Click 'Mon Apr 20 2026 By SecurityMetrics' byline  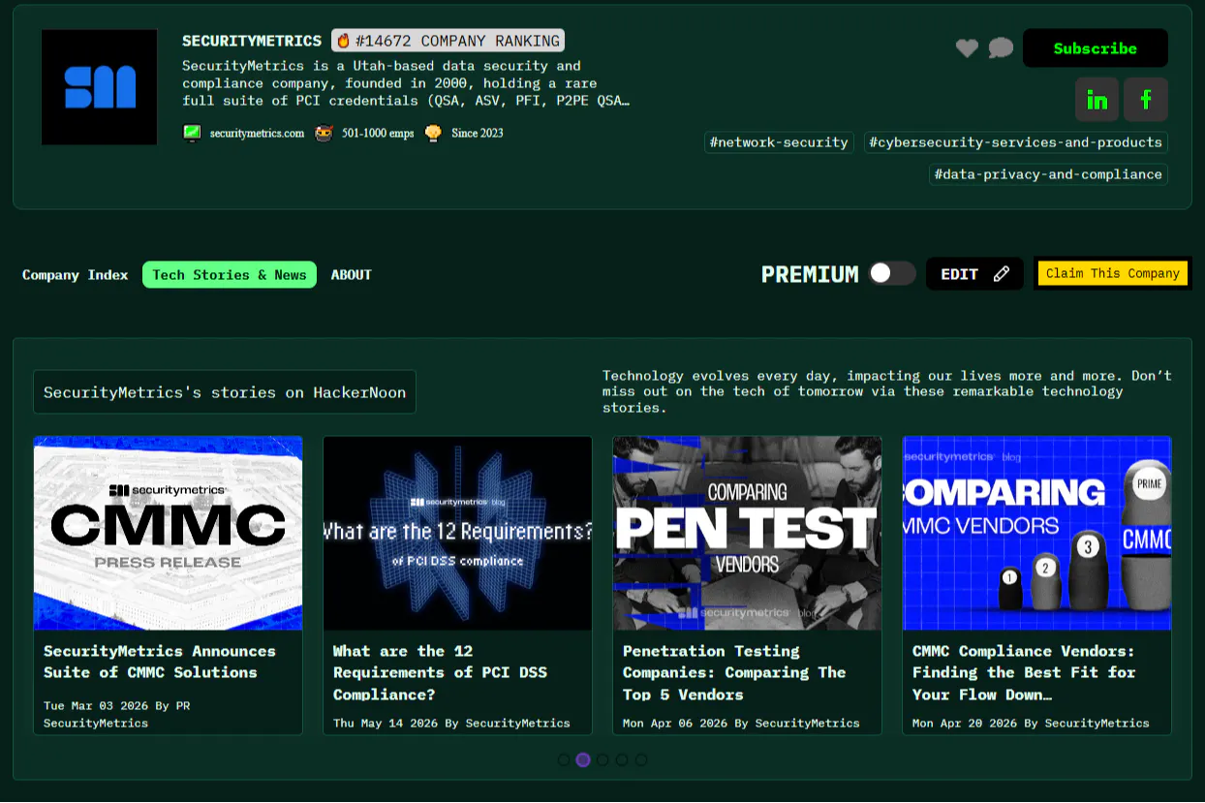tap(1031, 723)
